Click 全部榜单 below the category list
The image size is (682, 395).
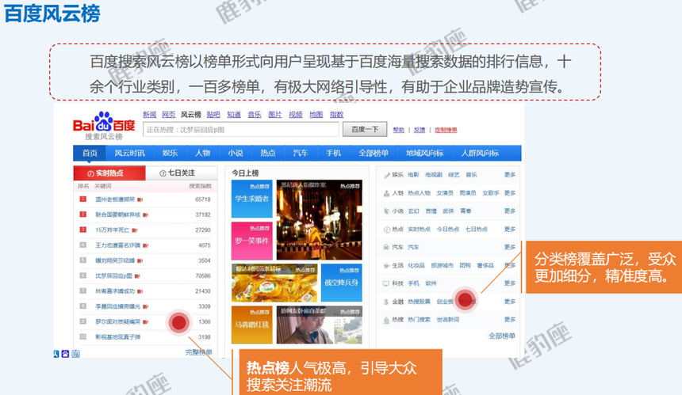tap(502, 336)
